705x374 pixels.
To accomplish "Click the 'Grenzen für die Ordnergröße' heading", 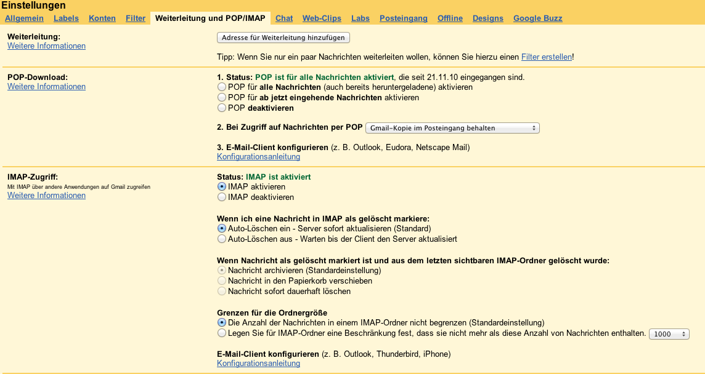I will (x=272, y=312).
